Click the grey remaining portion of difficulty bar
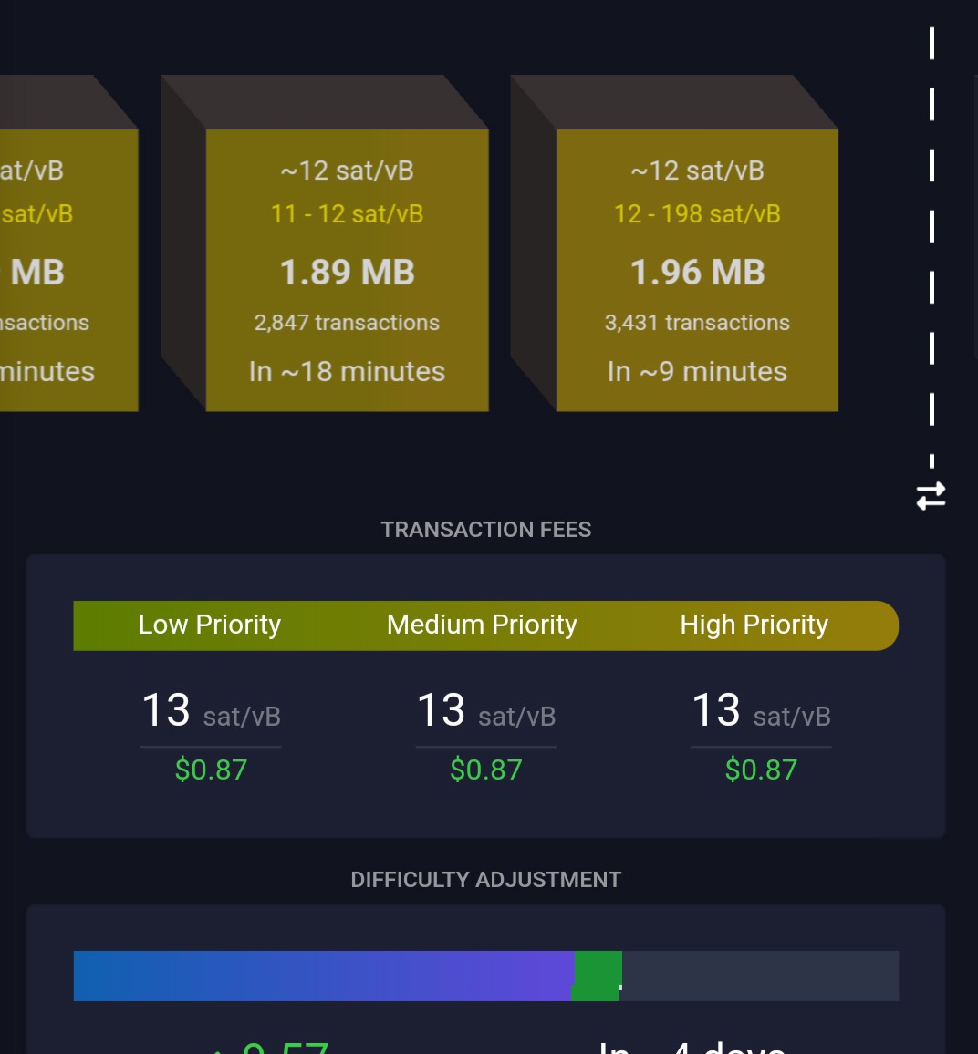 tap(759, 976)
